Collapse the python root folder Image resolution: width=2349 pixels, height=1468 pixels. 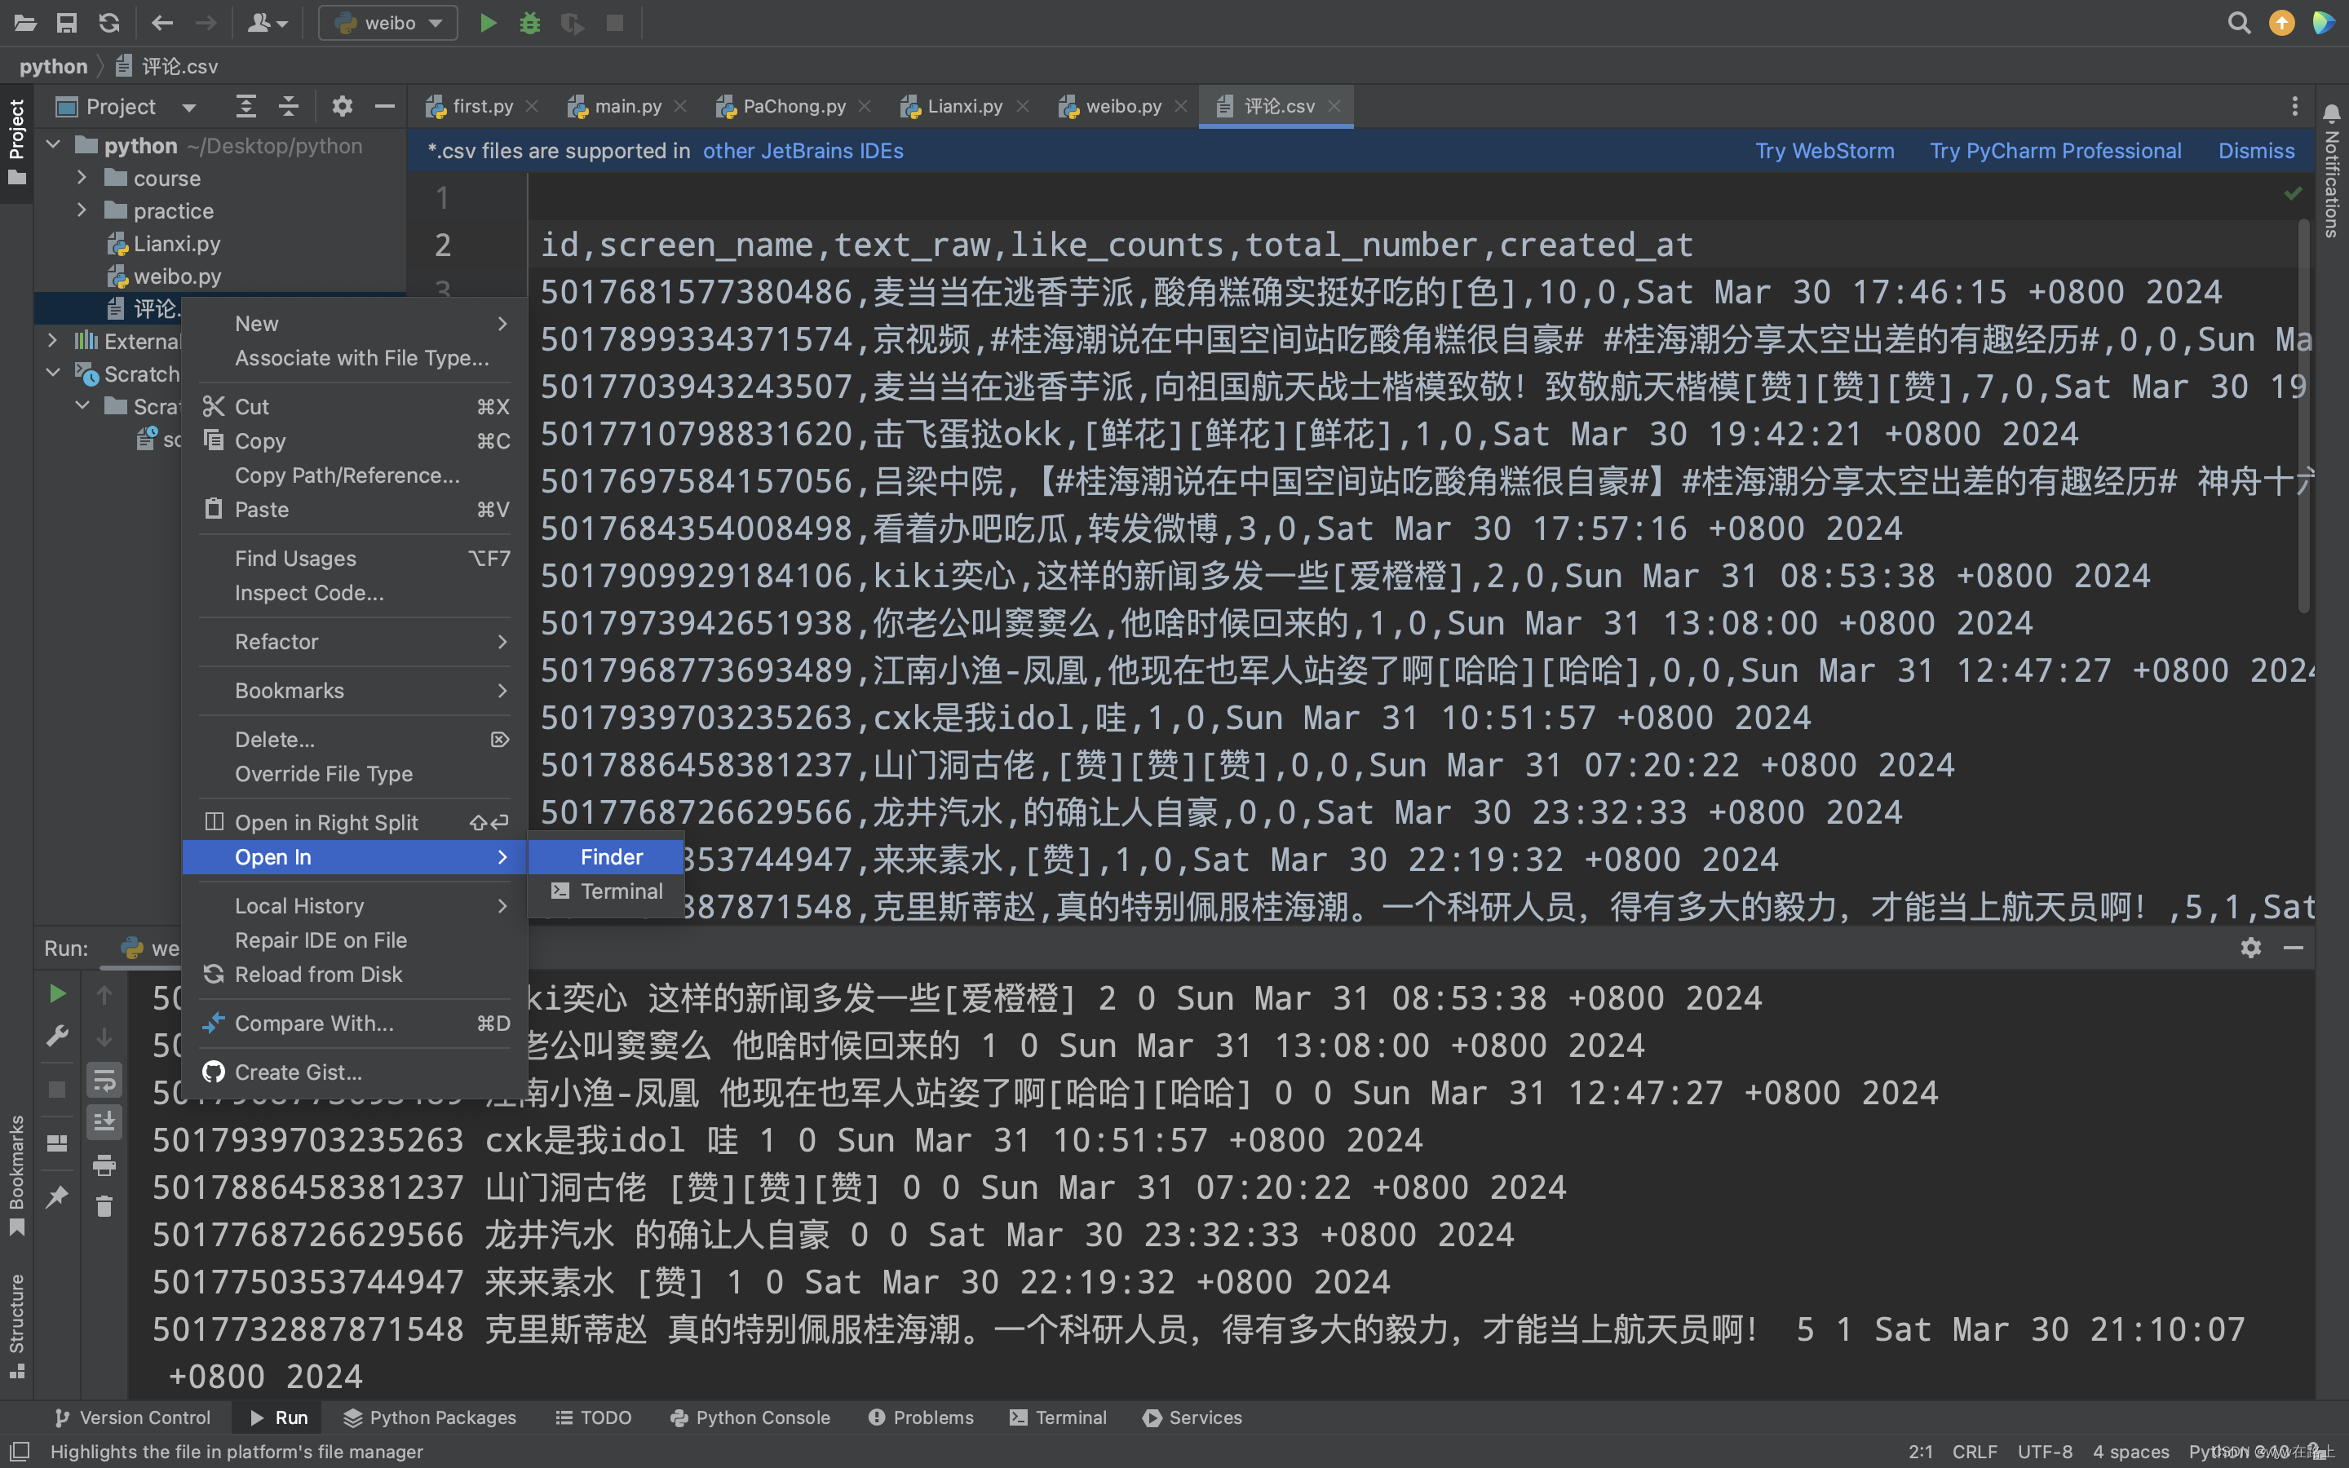[x=53, y=144]
